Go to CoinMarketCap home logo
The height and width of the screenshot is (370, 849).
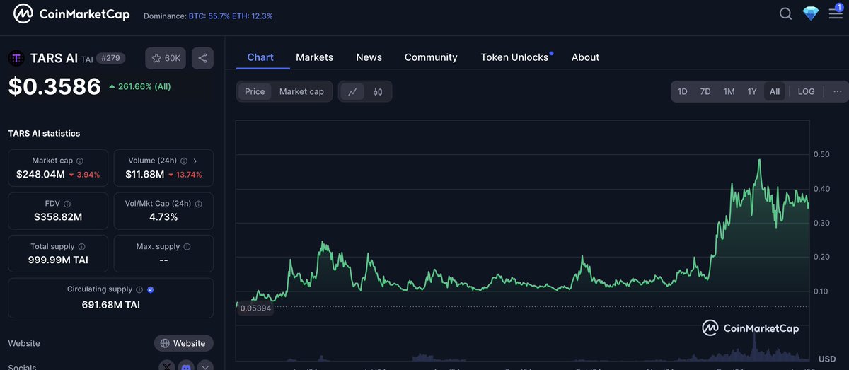[72, 14]
